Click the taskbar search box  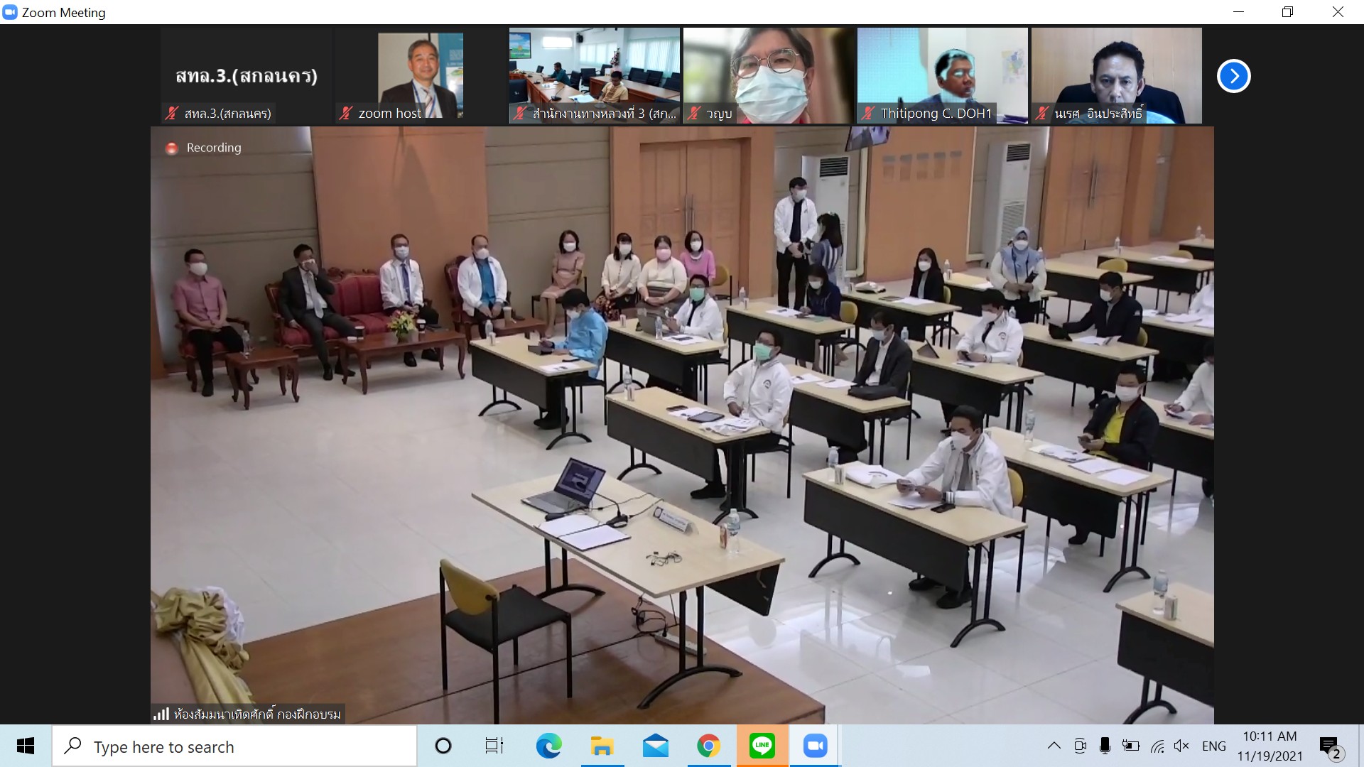(234, 746)
